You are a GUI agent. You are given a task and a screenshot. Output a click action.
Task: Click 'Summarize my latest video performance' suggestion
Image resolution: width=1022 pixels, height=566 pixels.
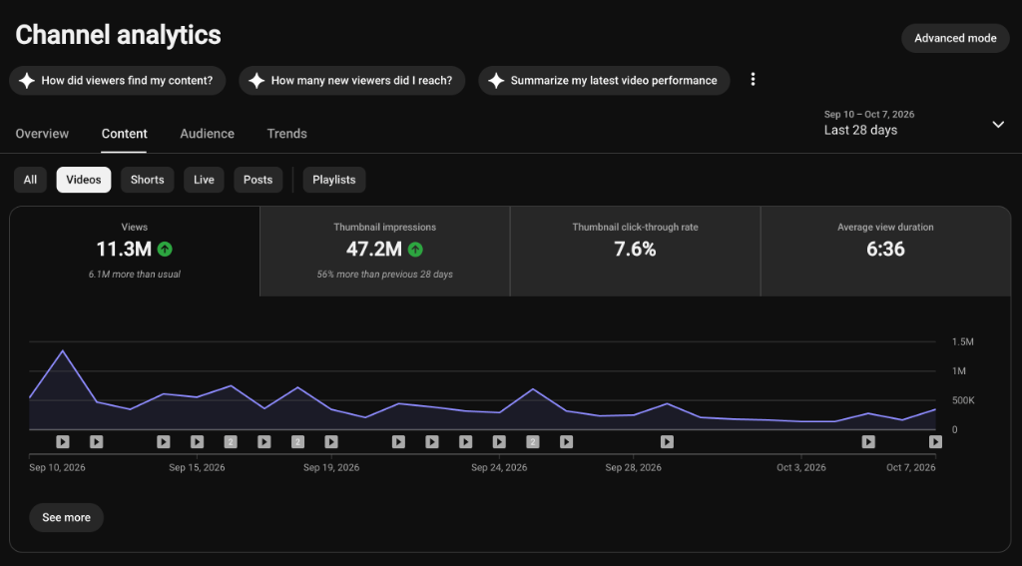click(x=604, y=81)
